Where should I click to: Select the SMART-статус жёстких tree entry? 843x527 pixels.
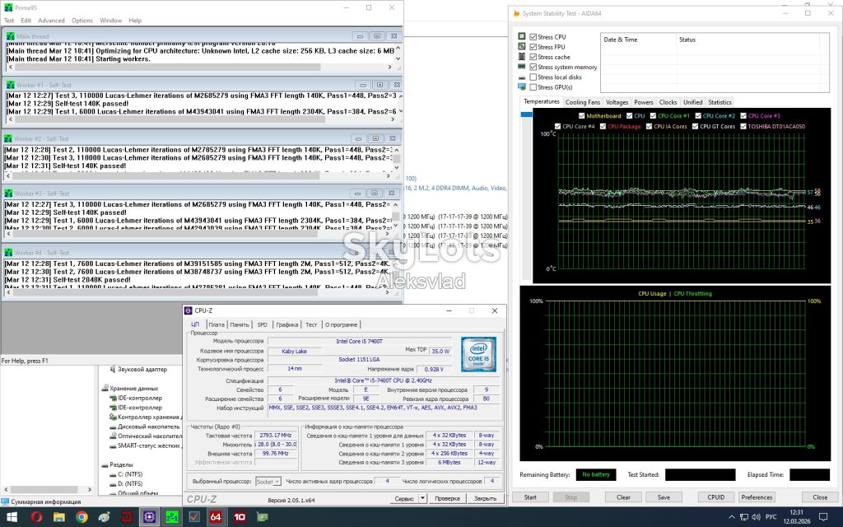pos(150,445)
